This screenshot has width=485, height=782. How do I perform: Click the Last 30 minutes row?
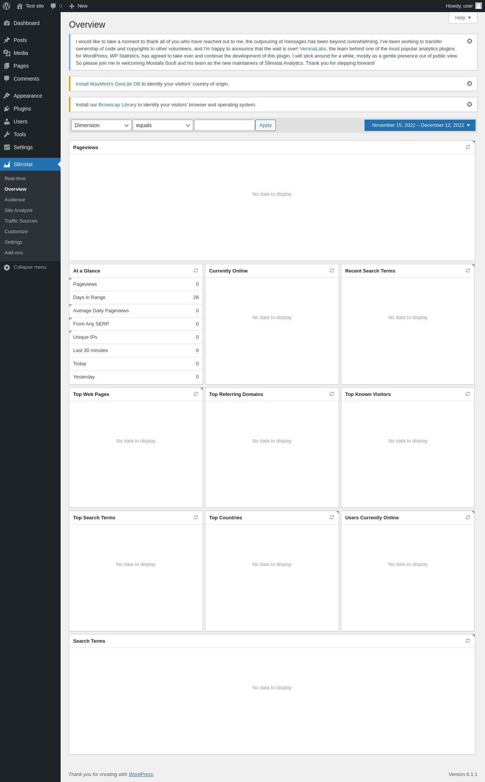click(136, 350)
